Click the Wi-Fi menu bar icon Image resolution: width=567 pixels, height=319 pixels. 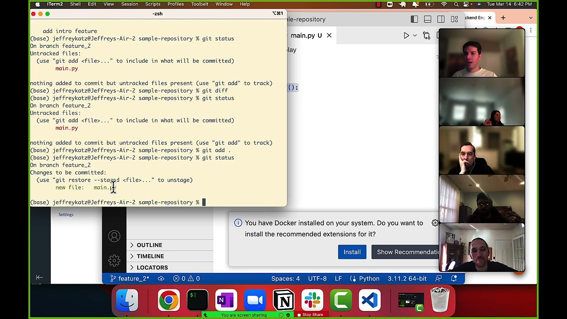(x=444, y=4)
